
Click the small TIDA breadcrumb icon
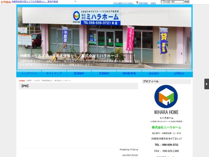tap(22, 81)
